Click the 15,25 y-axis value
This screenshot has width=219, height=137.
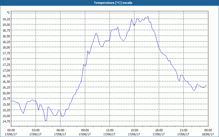(x=6, y=110)
